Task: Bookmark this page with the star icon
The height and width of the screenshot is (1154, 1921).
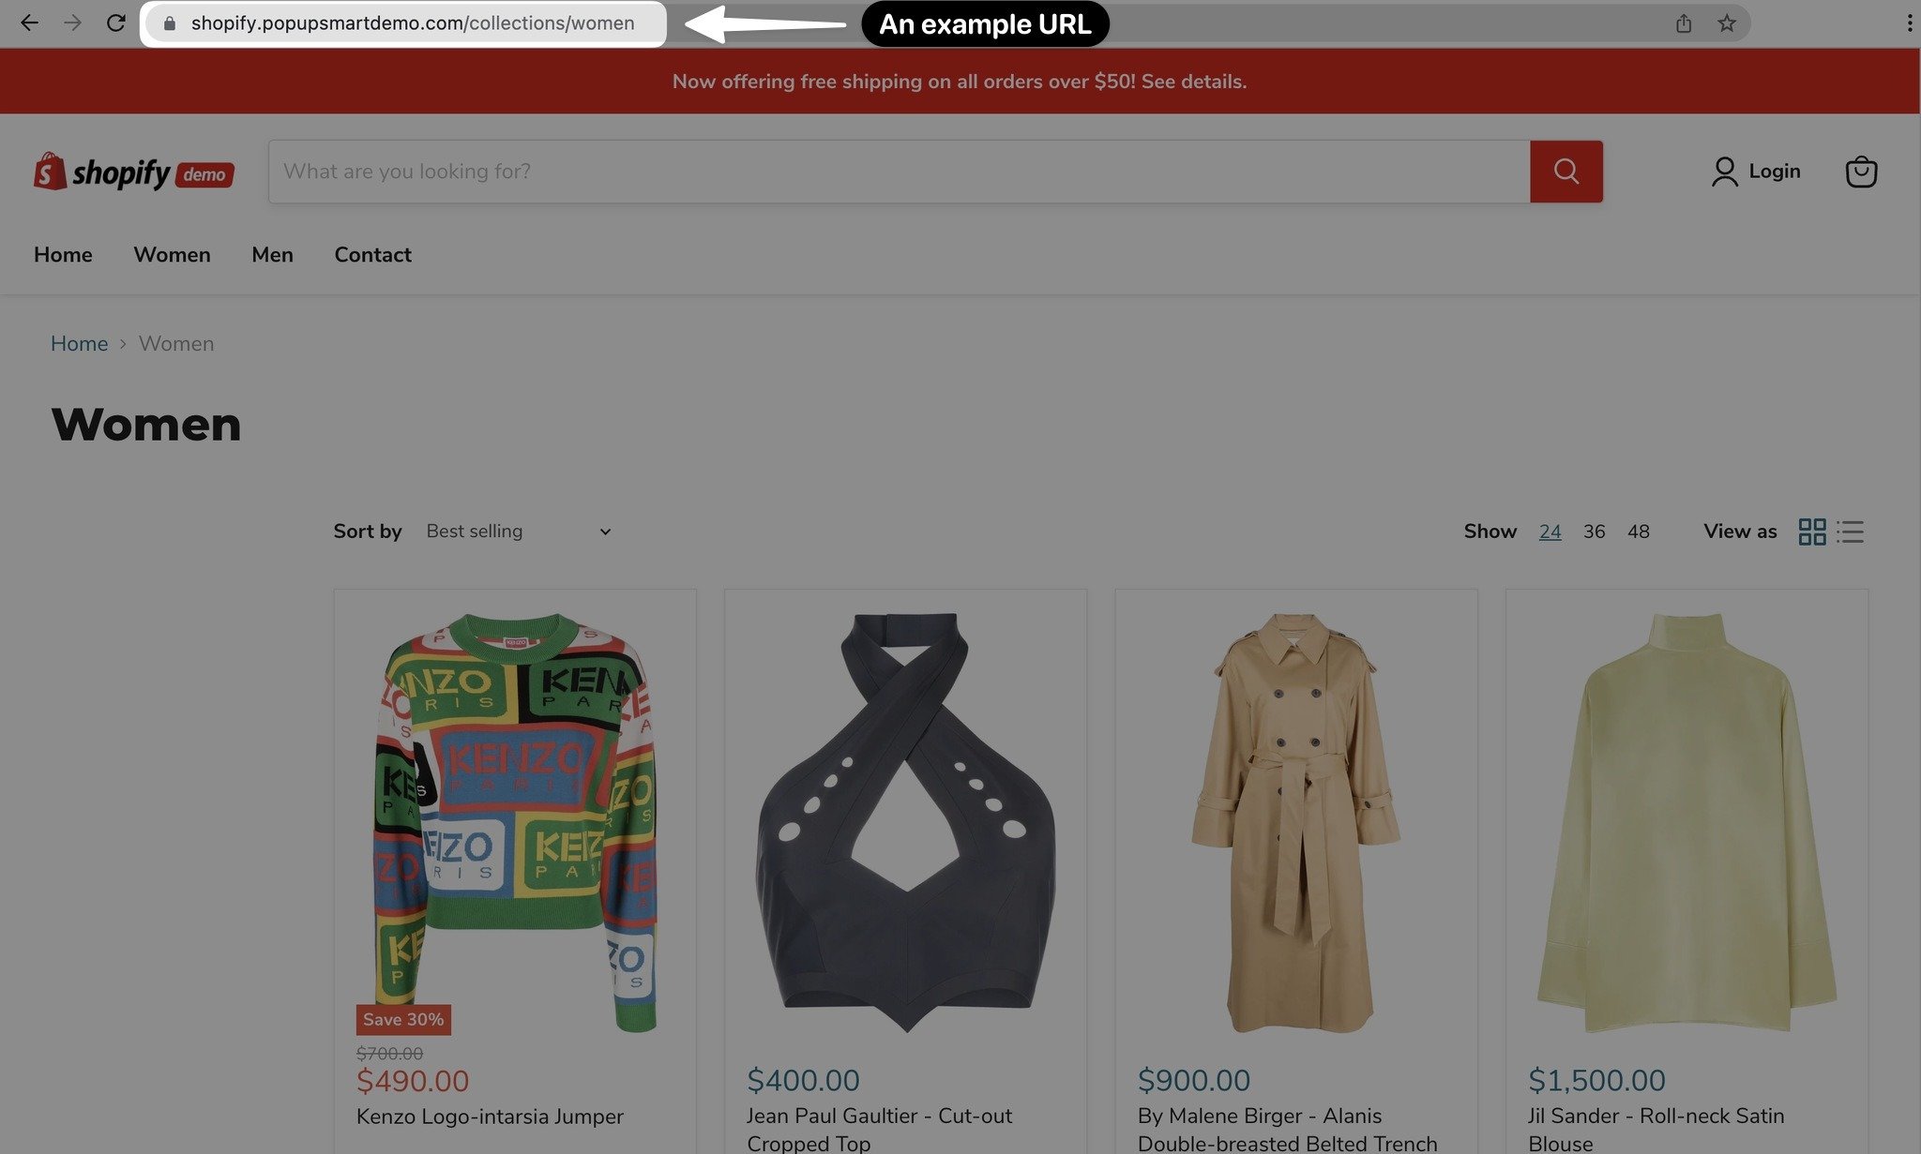Action: (x=1727, y=23)
